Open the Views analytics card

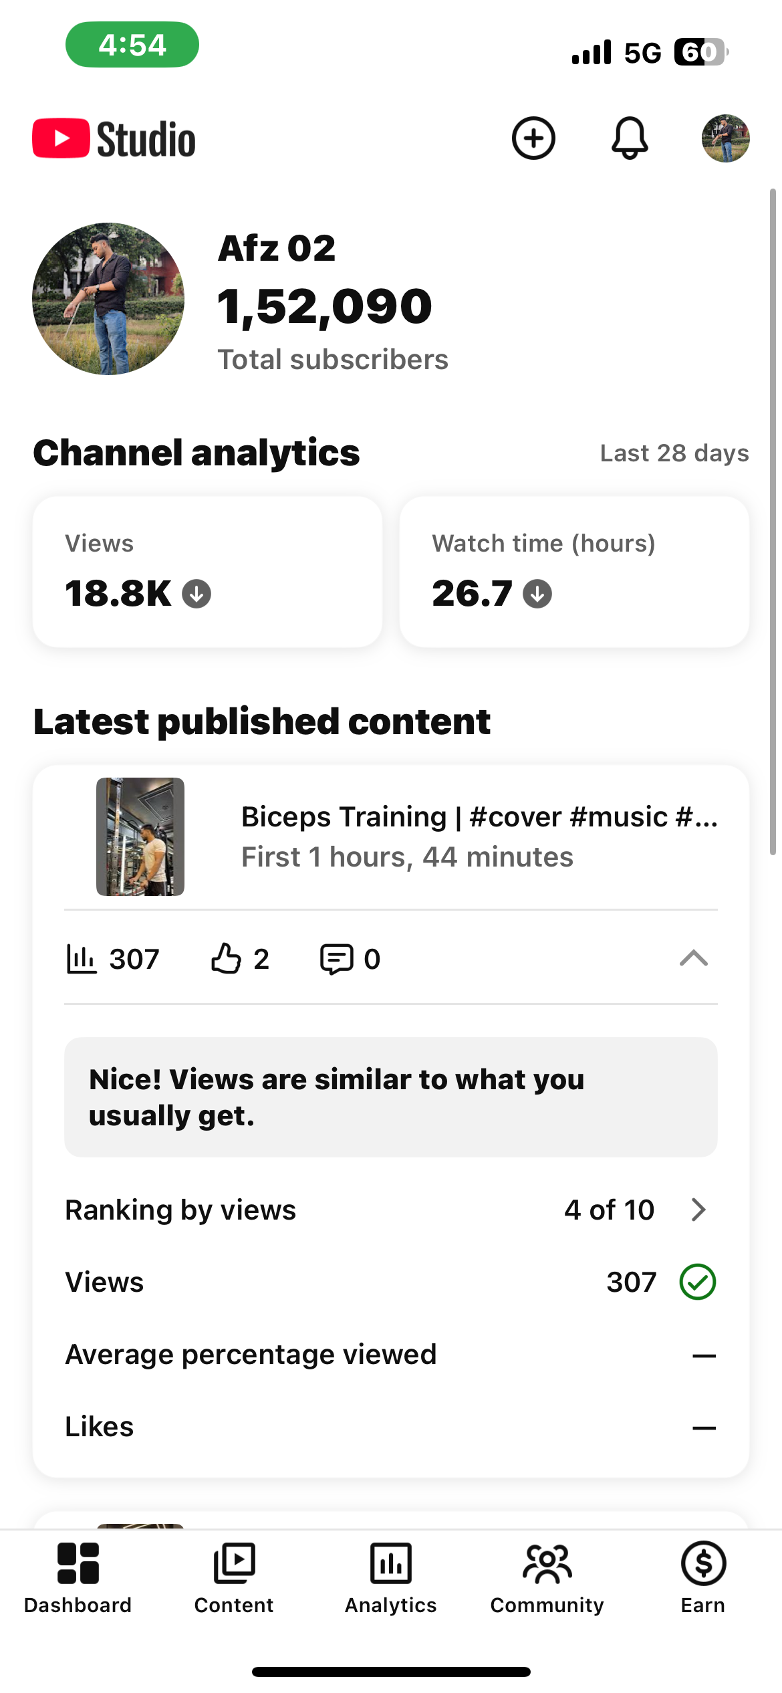tap(207, 572)
